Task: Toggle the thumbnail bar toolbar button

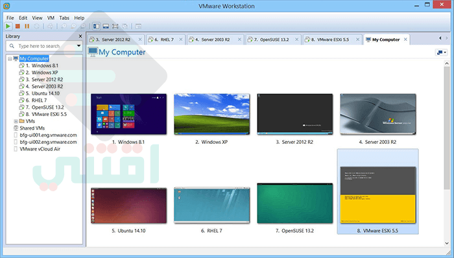Action: [106, 27]
